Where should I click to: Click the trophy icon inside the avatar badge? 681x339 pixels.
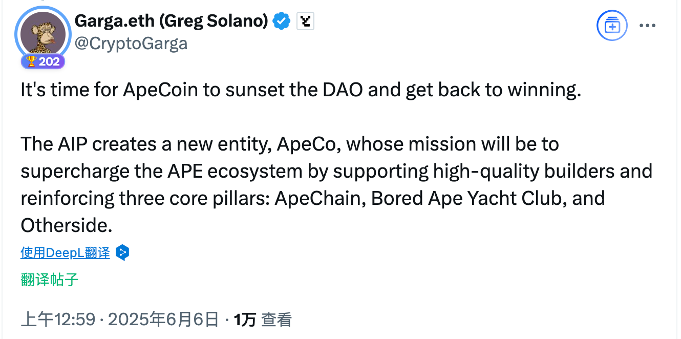click(x=32, y=61)
